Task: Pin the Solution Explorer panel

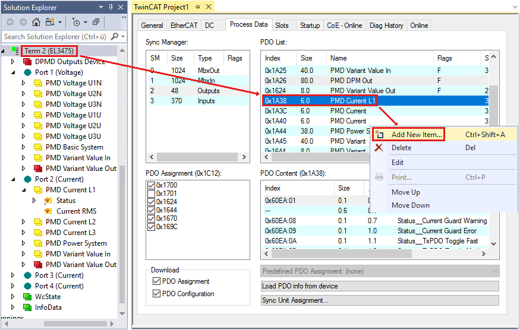Action: pos(111,7)
